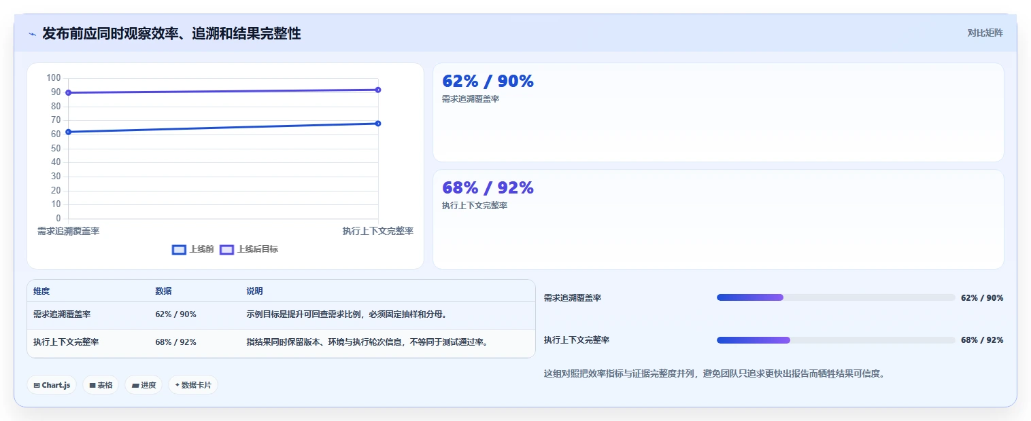Image resolution: width=1031 pixels, height=421 pixels.
Task: Click the table note 指结果同时保留版本、环境与执行轮次信息
Action: (325, 342)
